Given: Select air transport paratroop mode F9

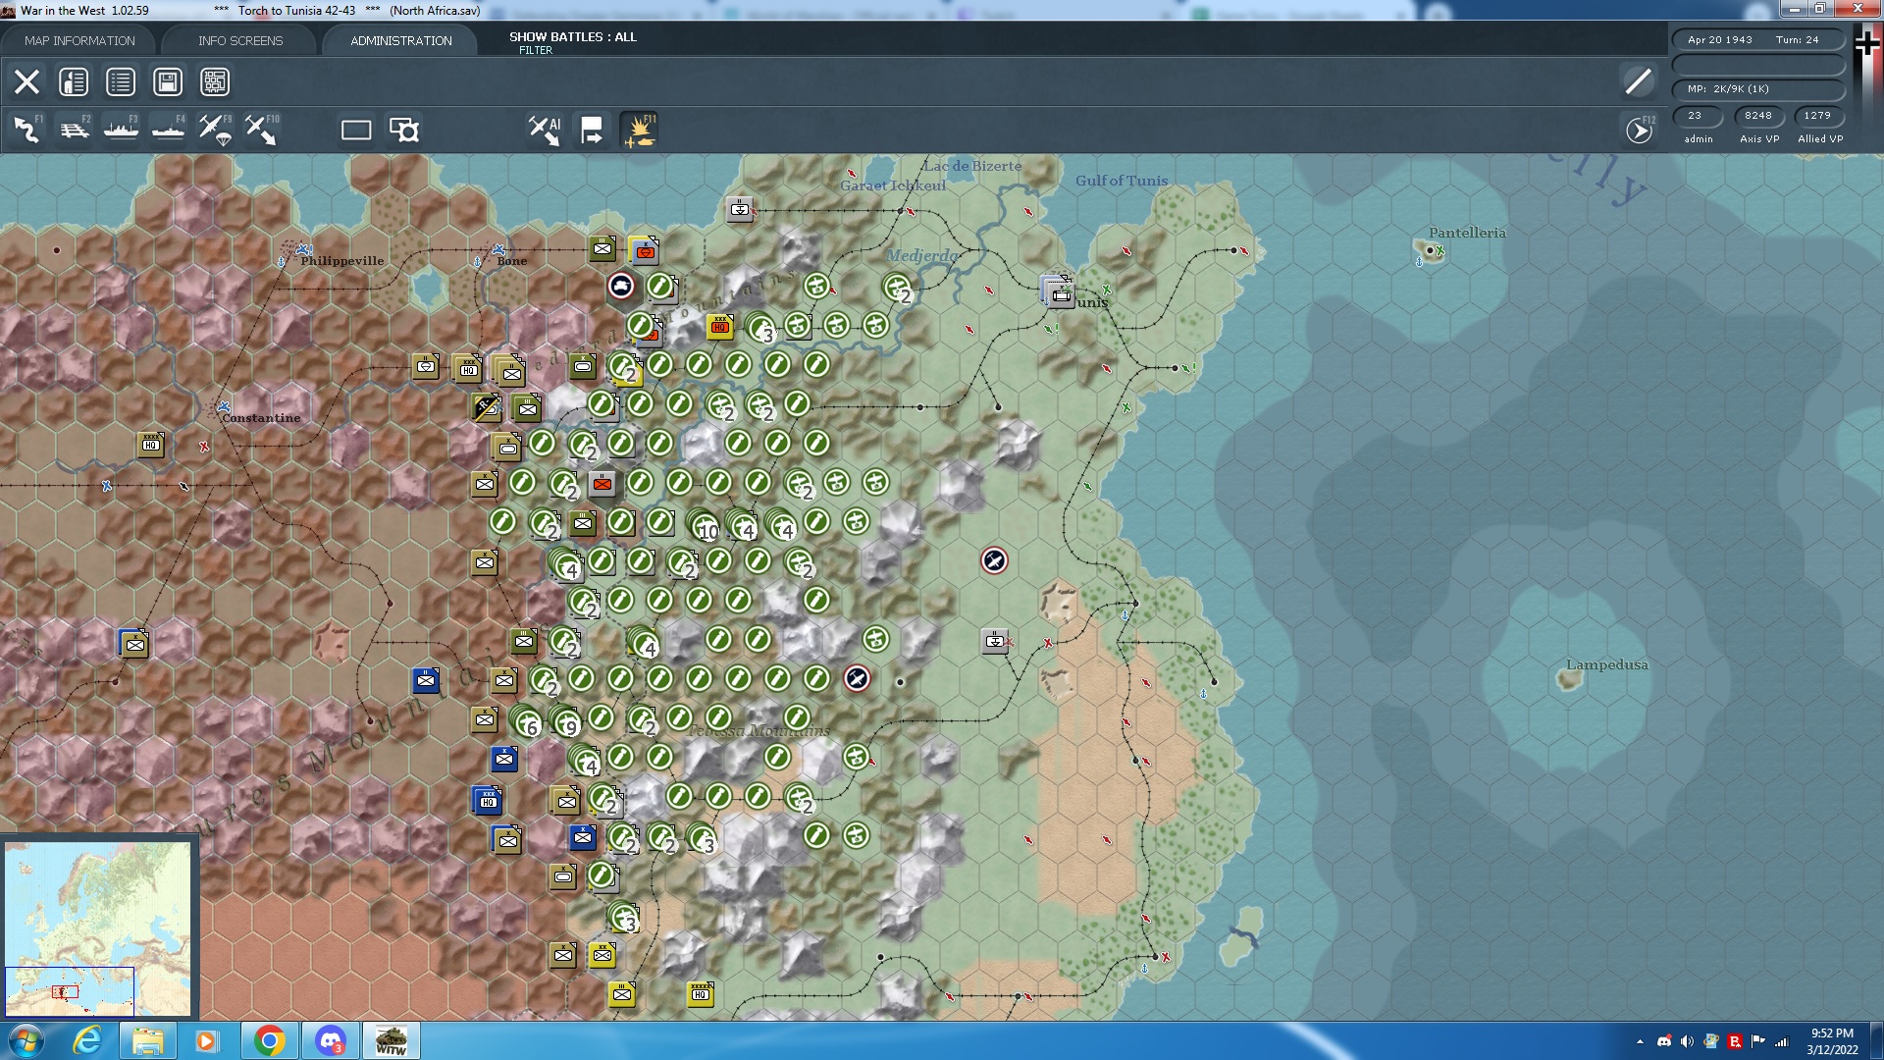Looking at the screenshot, I should 215,130.
